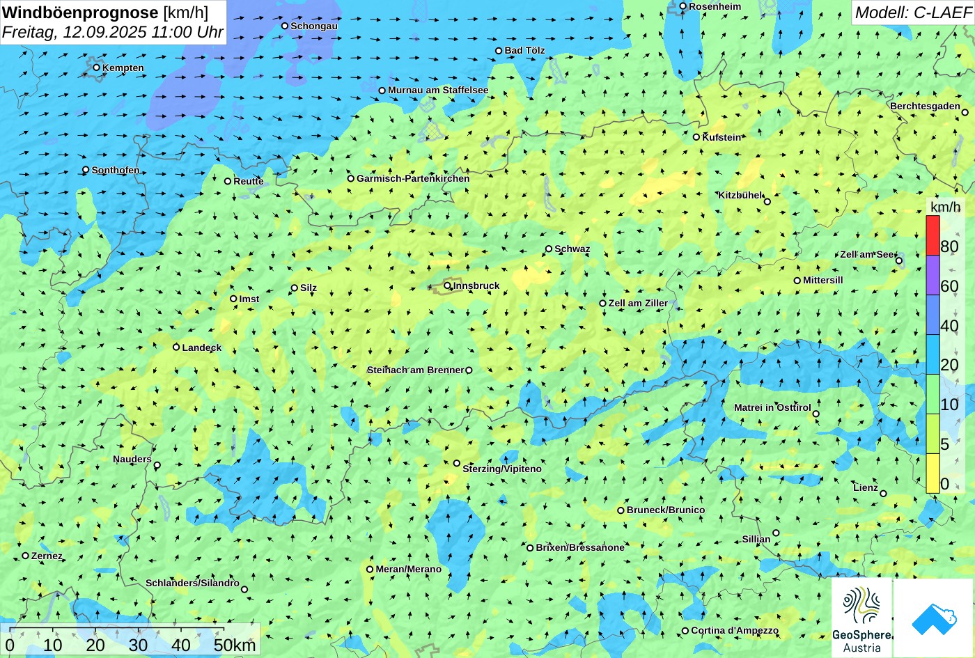Click the Garmisch-Partenkirchen label
Viewport: 975px width, 658px height.
pos(413,178)
